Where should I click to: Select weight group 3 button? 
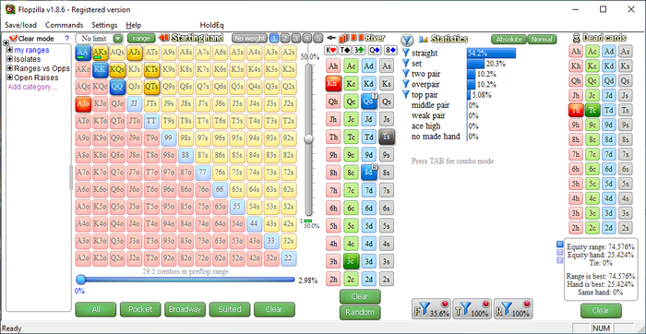(x=296, y=39)
